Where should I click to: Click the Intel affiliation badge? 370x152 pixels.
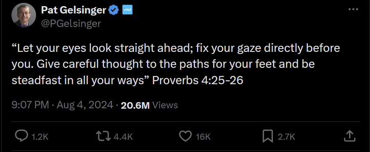[x=127, y=10]
